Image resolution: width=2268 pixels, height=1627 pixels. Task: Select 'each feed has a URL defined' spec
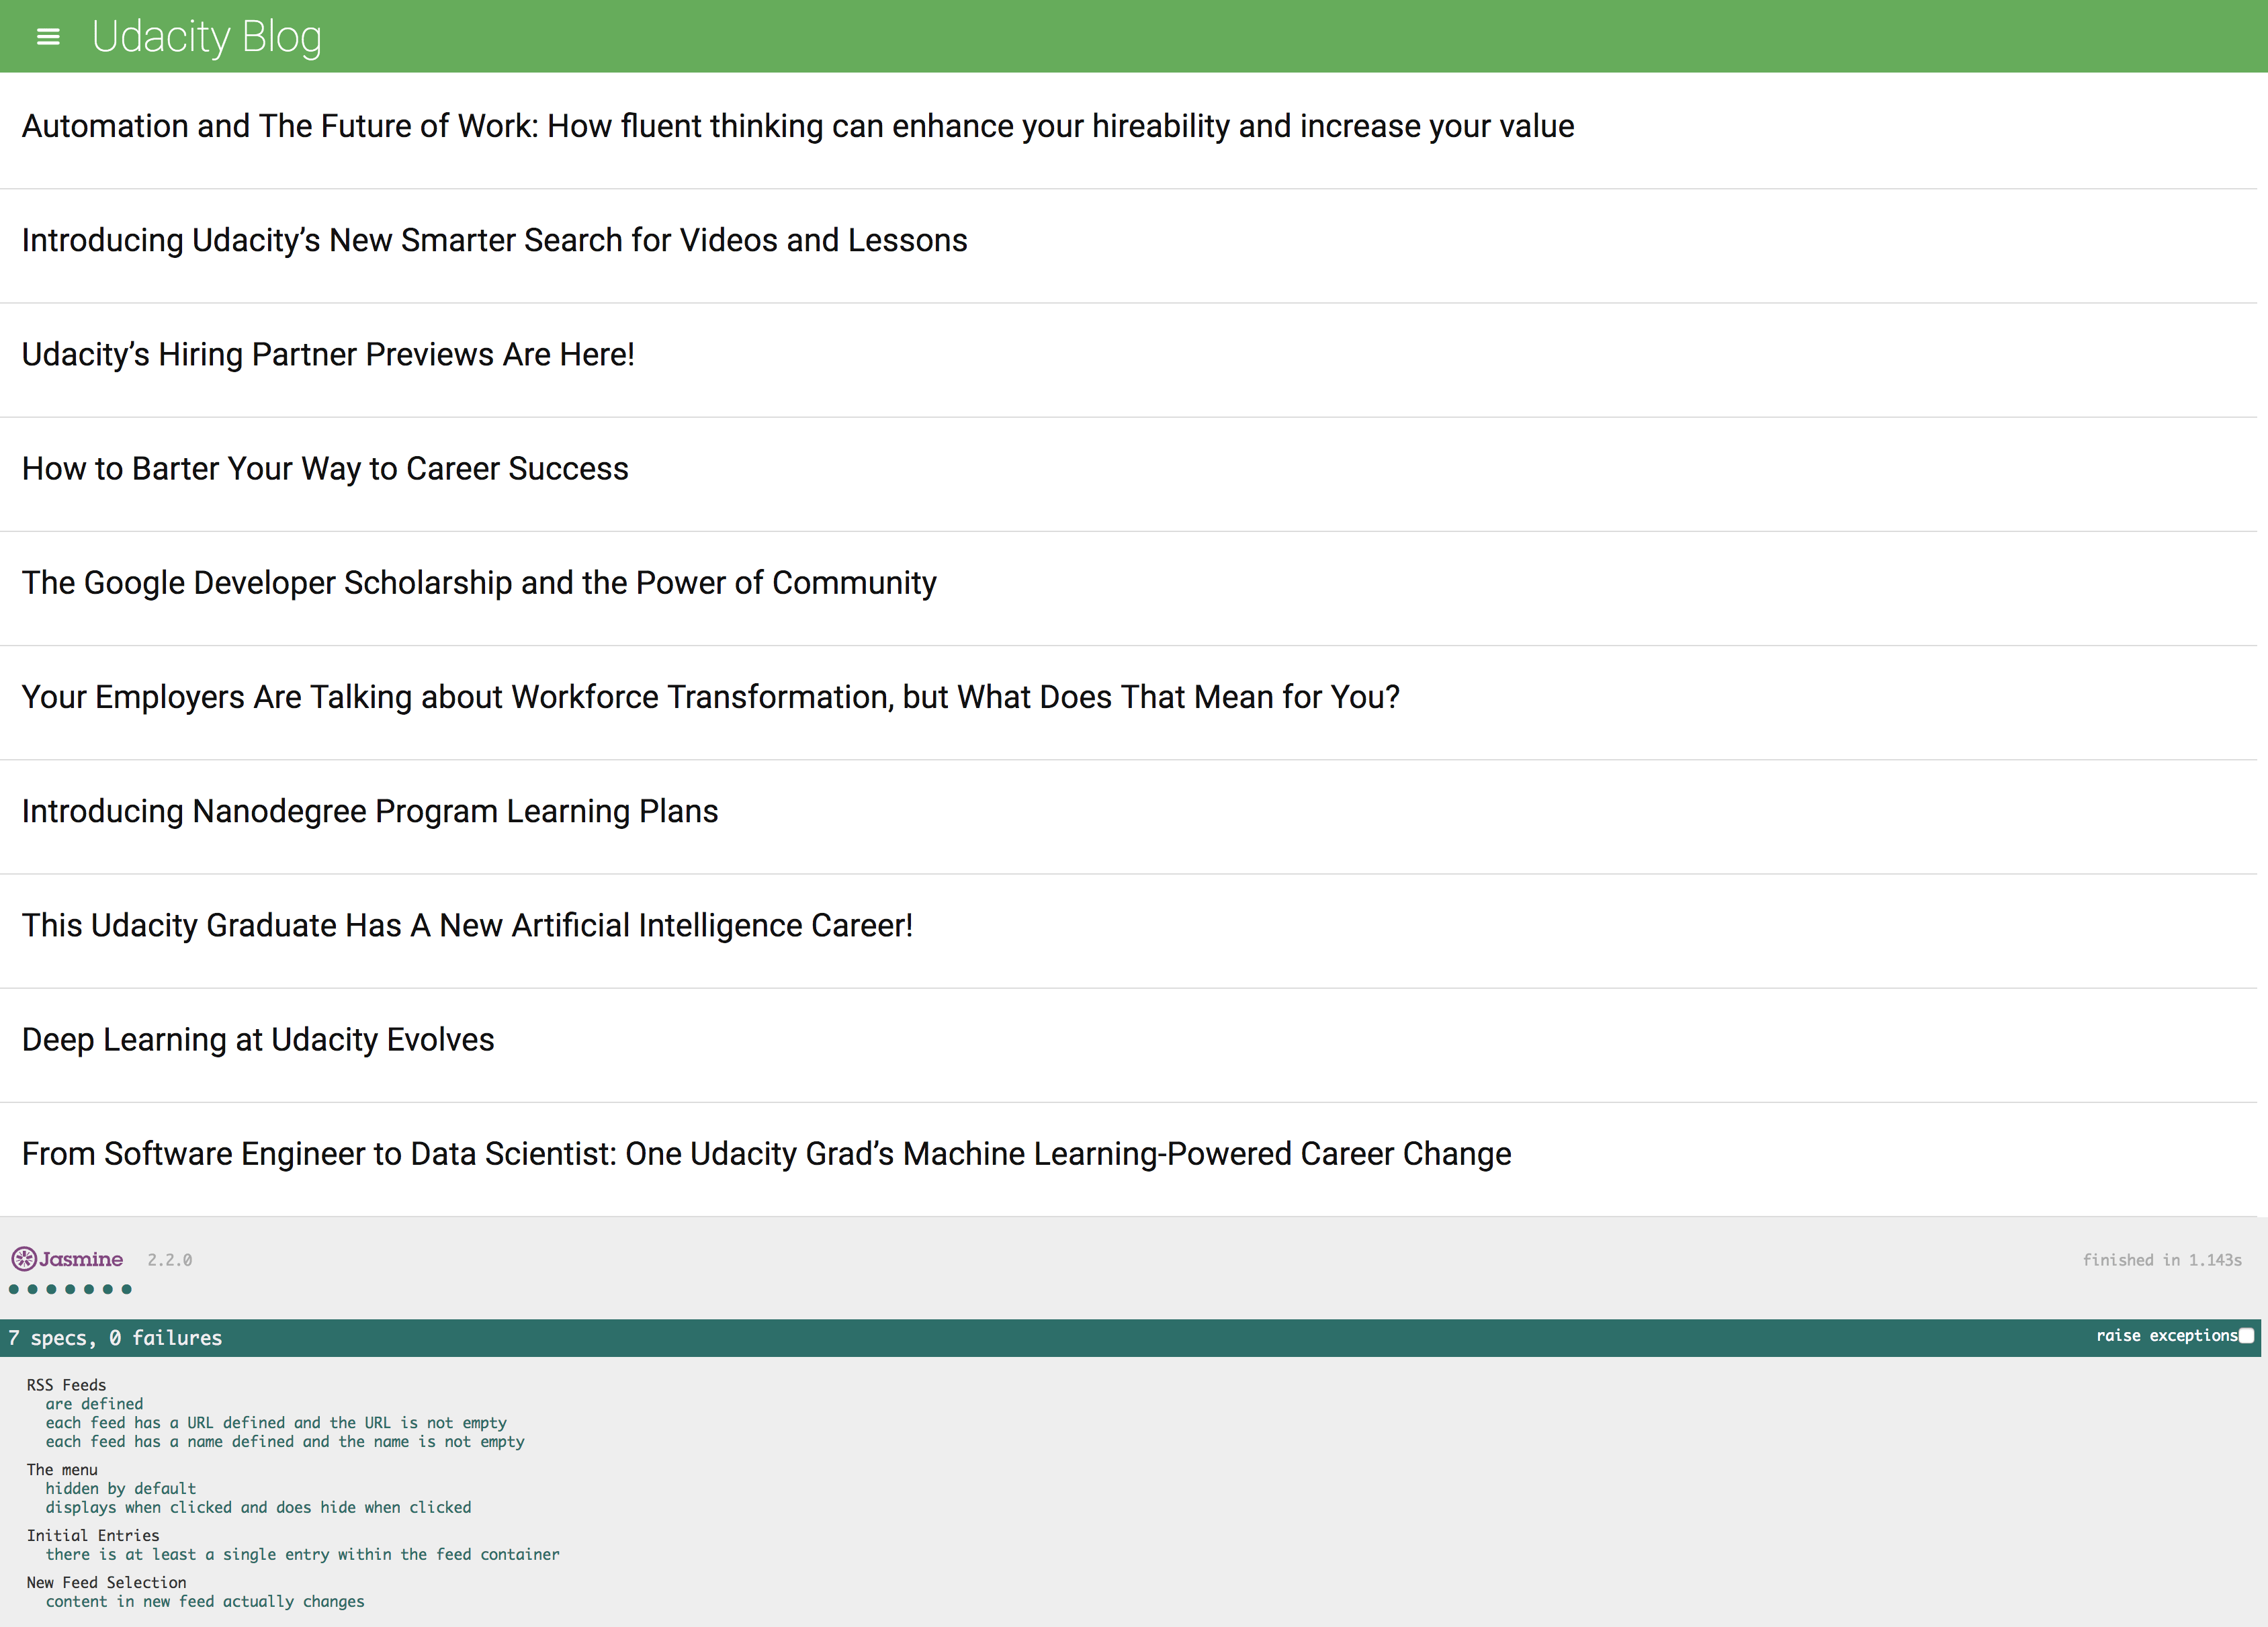tap(276, 1423)
